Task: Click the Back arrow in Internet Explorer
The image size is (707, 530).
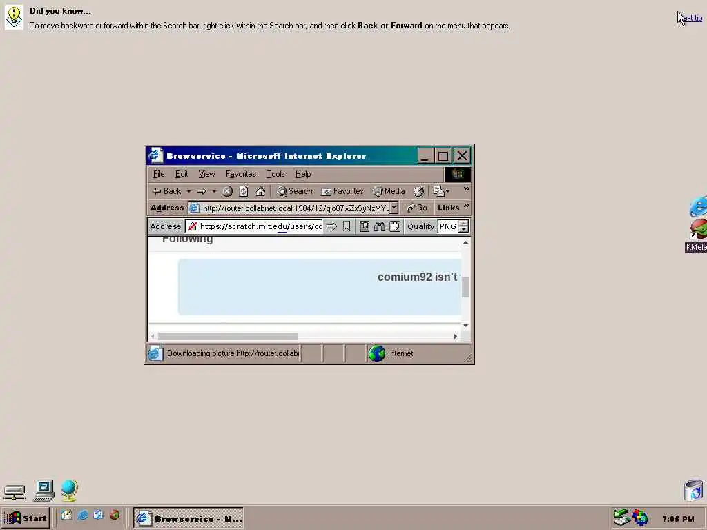Action: coord(166,191)
